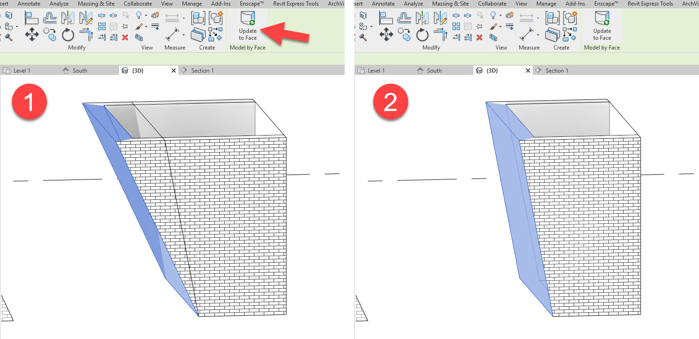The height and width of the screenshot is (339, 699).
Task: Open the Section 1 view tab
Action: point(202,70)
